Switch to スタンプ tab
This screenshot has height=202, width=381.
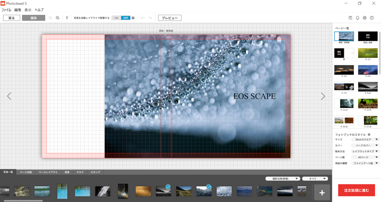click(95, 172)
